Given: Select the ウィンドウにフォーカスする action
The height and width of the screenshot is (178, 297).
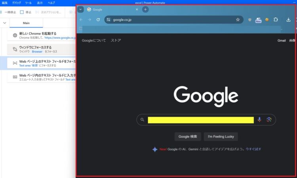Looking at the screenshot, I should click(41, 49).
